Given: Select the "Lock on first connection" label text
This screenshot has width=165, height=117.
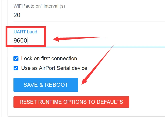Looking at the screenshot, I should [x=49, y=58].
